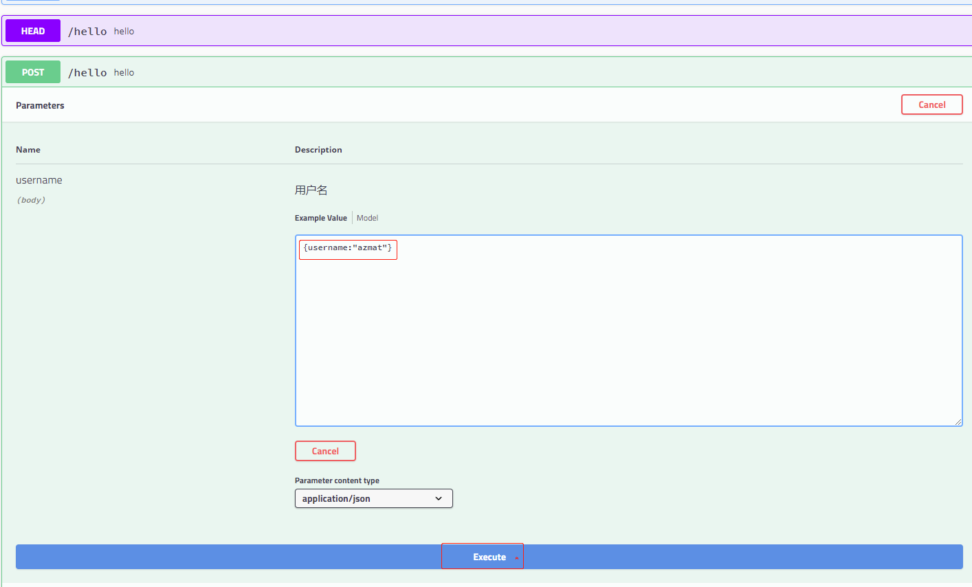The image size is (972, 587).
Task: Click the /hello path in the HEAD row
Action: [87, 31]
